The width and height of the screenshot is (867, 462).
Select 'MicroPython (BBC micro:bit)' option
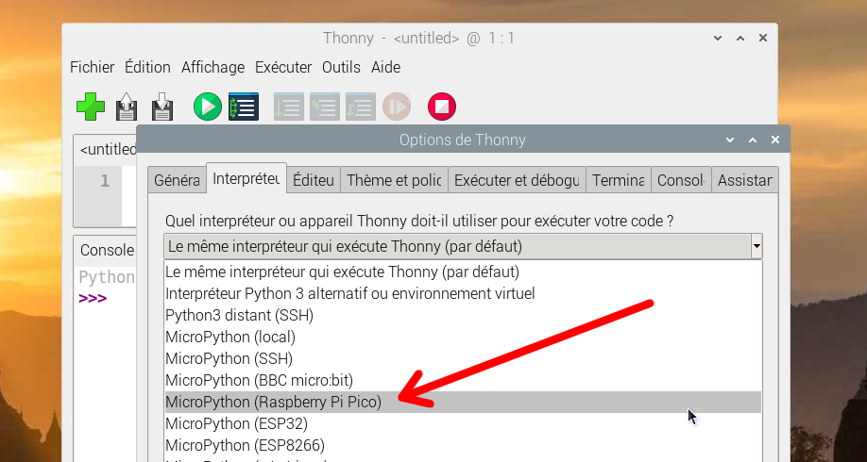464,380
